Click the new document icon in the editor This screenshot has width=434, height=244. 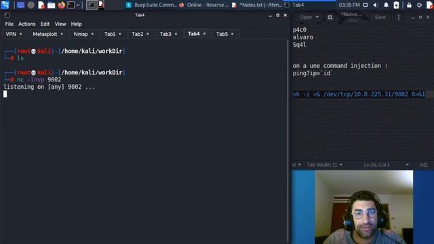(330, 17)
